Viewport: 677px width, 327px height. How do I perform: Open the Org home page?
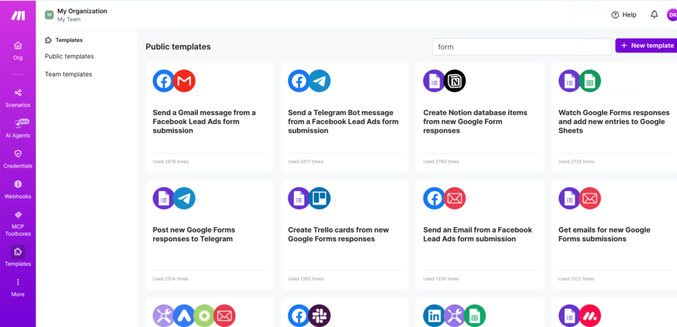18,50
